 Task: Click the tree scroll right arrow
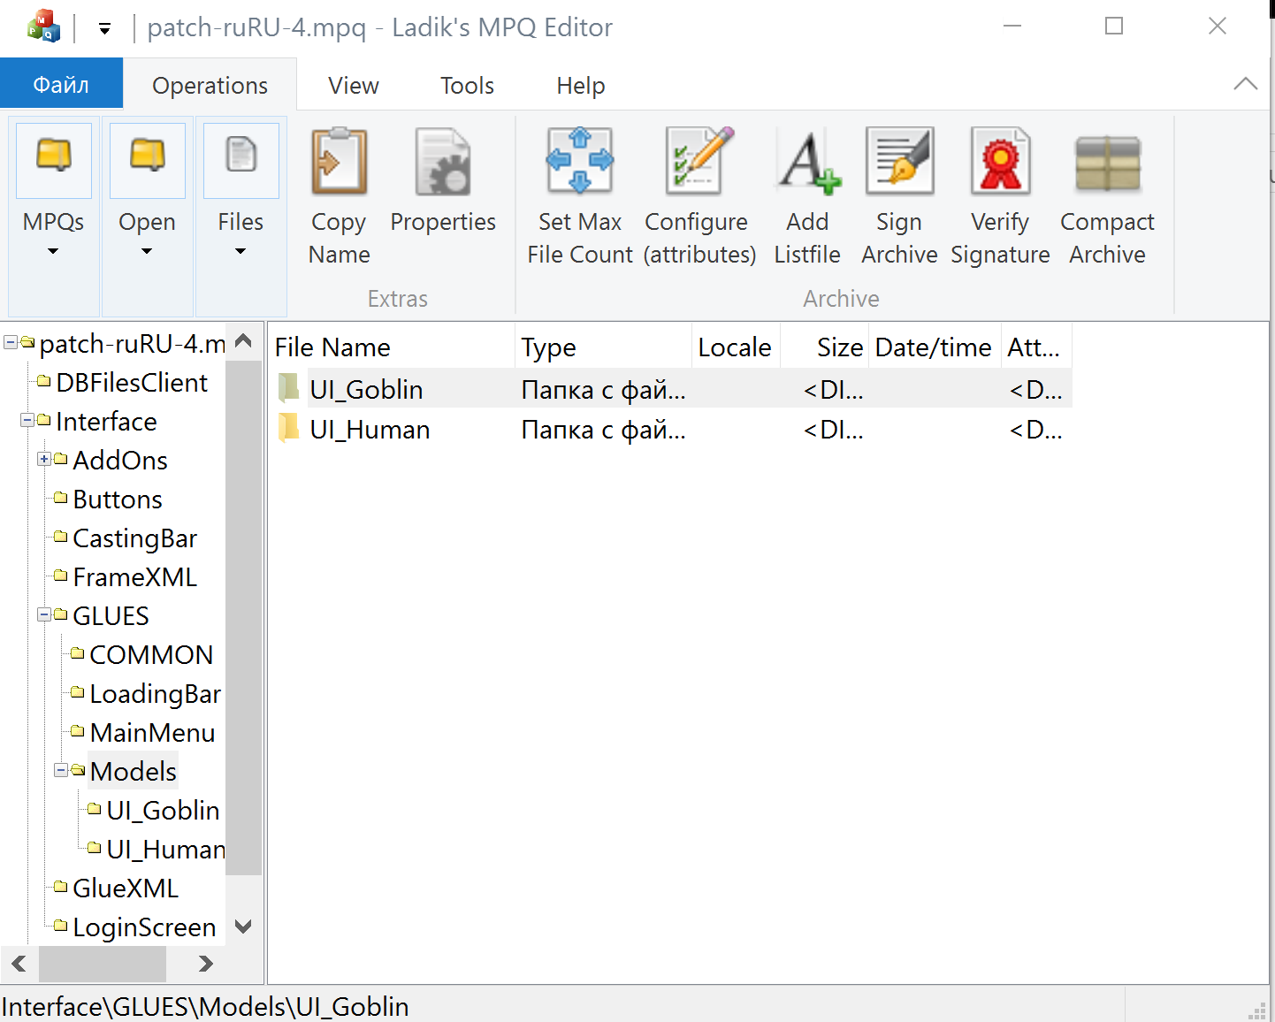(206, 964)
